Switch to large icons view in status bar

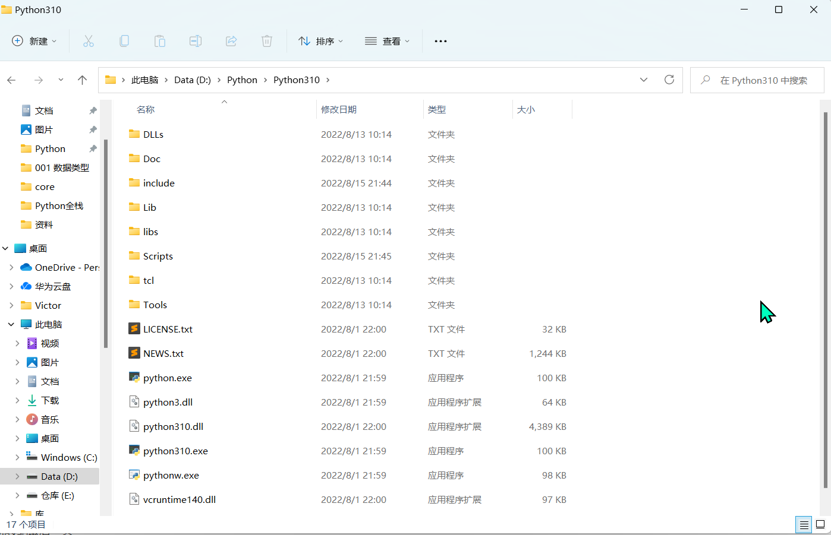[820, 524]
